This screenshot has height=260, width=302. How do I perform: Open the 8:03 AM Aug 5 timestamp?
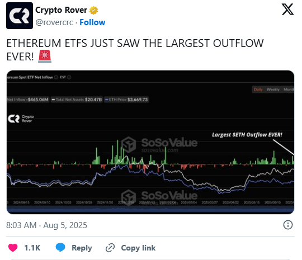pyautogui.click(x=46, y=225)
